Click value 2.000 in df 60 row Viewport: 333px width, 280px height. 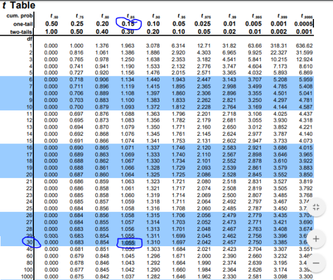[203, 256]
